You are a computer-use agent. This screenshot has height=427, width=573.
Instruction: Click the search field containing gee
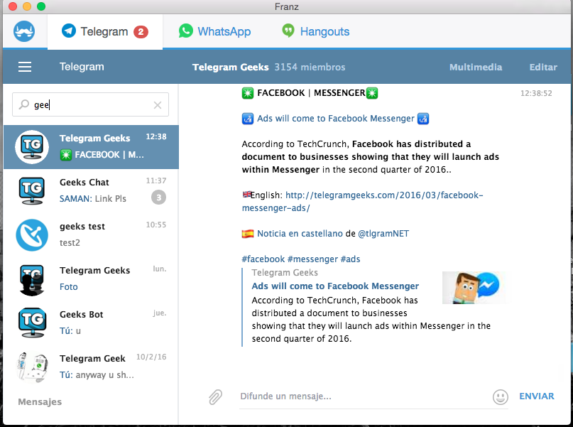click(x=91, y=105)
